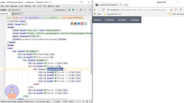Switch to the css.css editor tab
This screenshot has height=103, width=184.
pos(17,14)
